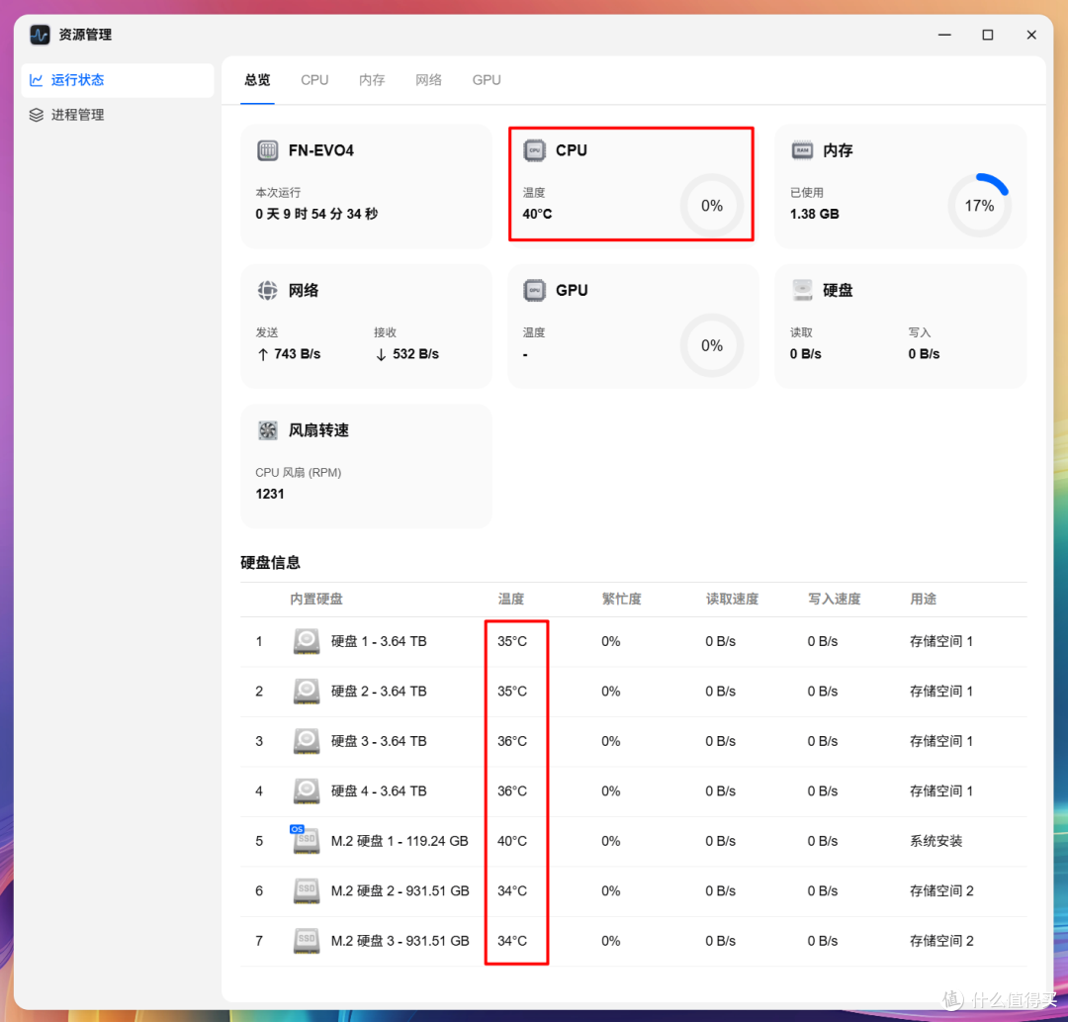Click the GPU chip icon in GPU card

[535, 291]
